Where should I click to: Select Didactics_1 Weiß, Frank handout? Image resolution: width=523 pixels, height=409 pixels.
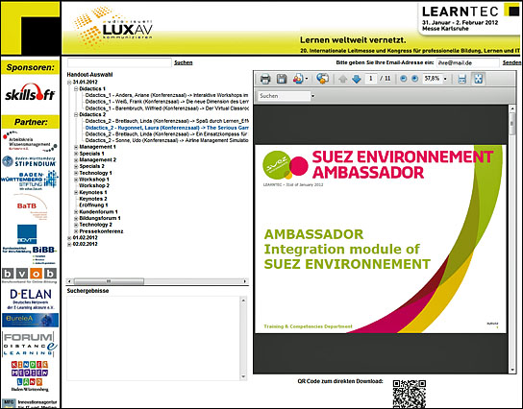pos(166,102)
